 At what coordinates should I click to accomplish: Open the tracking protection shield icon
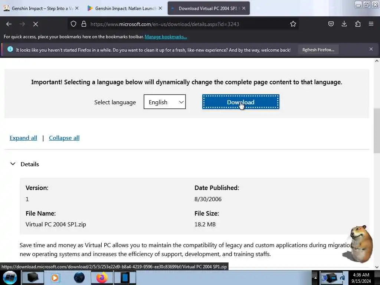73,24
